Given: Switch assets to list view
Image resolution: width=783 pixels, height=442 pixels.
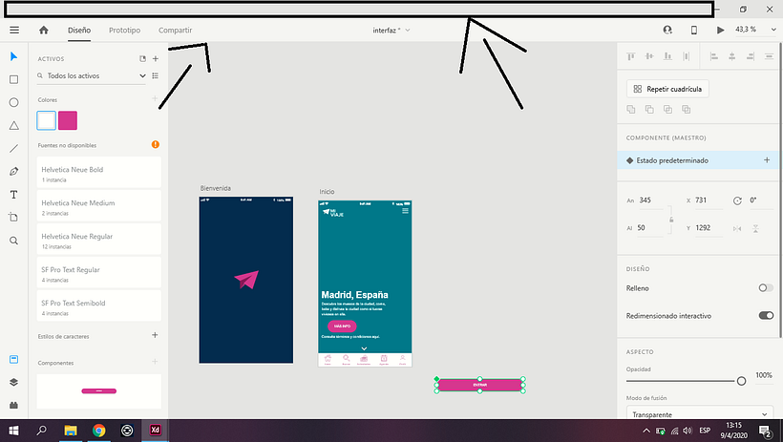Looking at the screenshot, I should (156, 76).
